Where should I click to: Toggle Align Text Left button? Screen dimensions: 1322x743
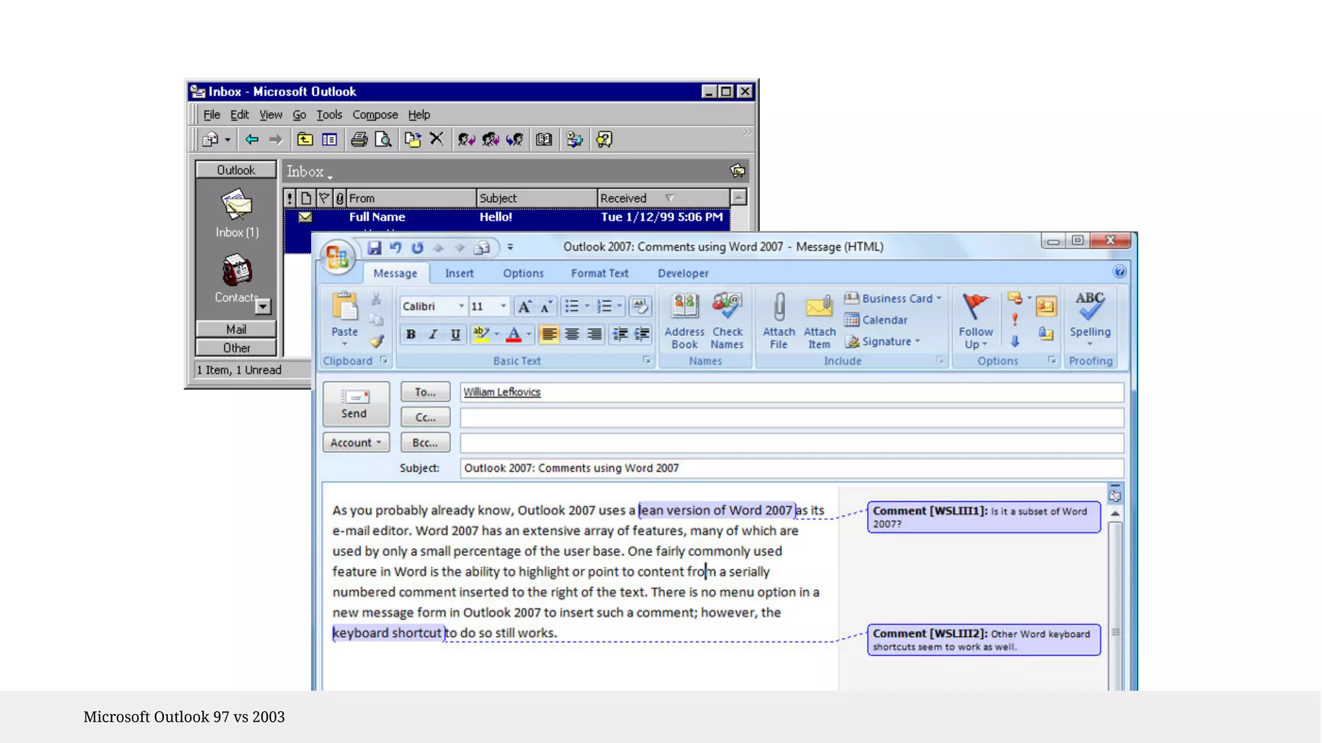(x=549, y=334)
